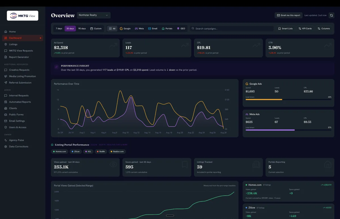
Task: Click the Email Settings envelope icon
Action: (x=6, y=121)
